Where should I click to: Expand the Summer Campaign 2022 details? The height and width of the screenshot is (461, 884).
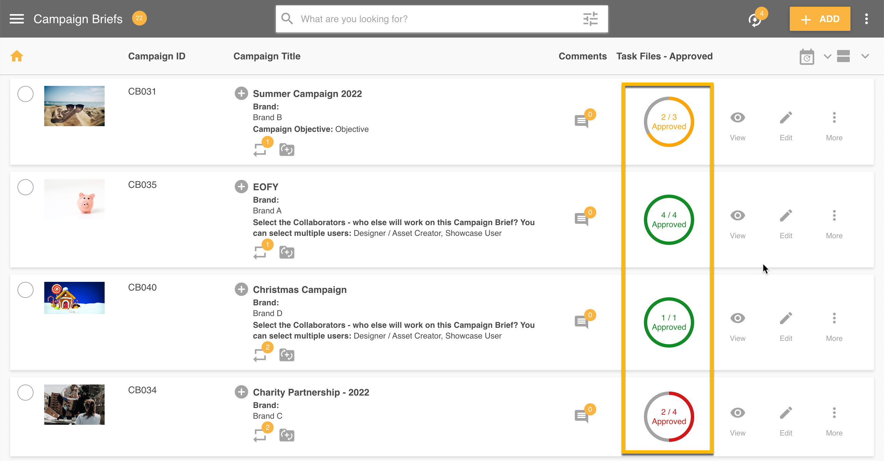(x=241, y=93)
